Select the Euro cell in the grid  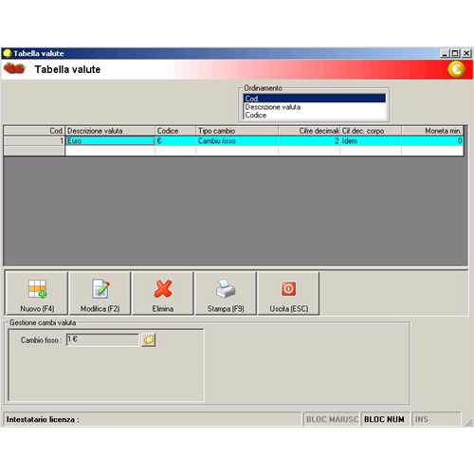click(110, 141)
